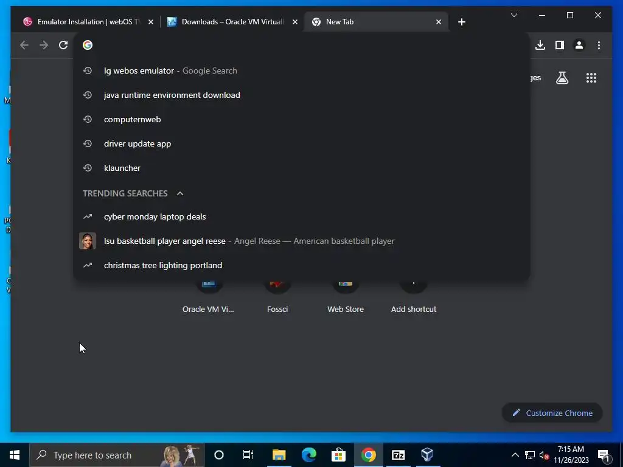Click Google logo in address bar
The image size is (623, 467).
(88, 45)
